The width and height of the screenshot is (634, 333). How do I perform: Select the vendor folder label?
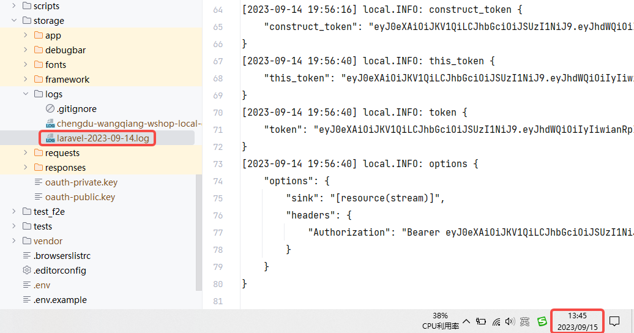pos(48,241)
